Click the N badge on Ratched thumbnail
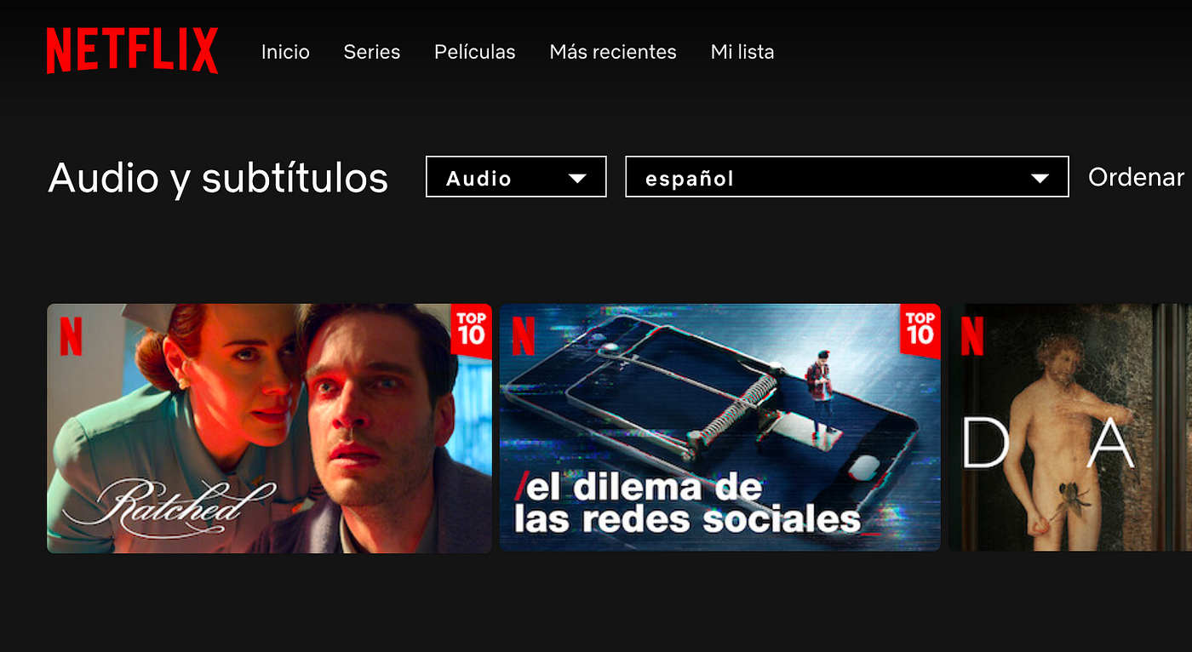 [x=71, y=336]
